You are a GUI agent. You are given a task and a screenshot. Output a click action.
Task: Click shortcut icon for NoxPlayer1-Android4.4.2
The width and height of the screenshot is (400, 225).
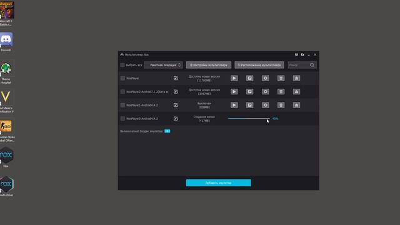tap(296, 105)
